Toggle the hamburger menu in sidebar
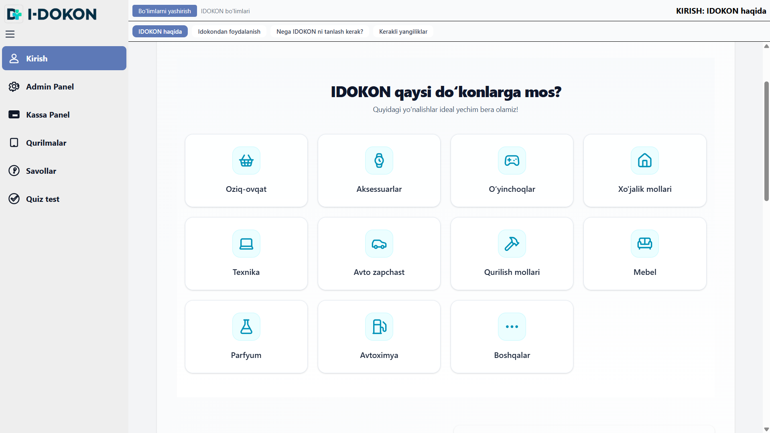 pyautogui.click(x=10, y=35)
